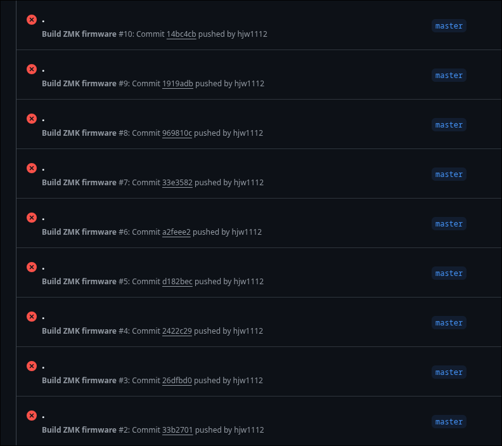
Task: Select master branch label on run #10
Action: click(449, 26)
